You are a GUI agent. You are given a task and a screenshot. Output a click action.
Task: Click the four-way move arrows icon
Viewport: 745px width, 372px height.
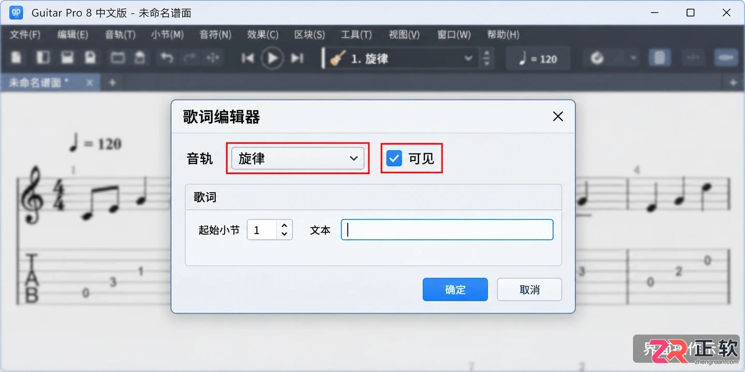[x=213, y=58]
